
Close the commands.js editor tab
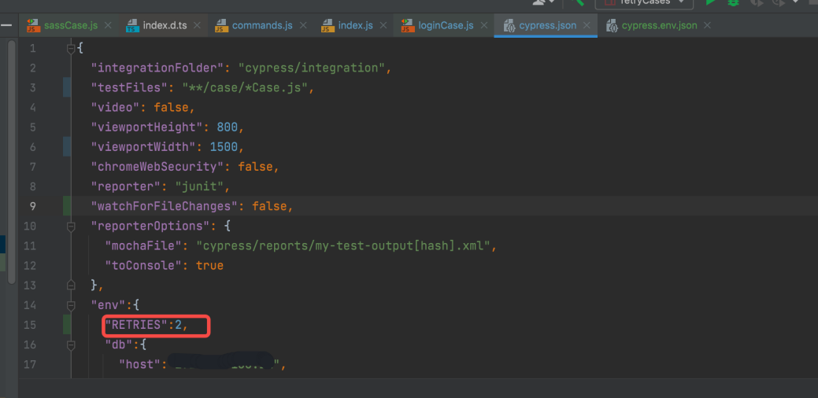(302, 26)
